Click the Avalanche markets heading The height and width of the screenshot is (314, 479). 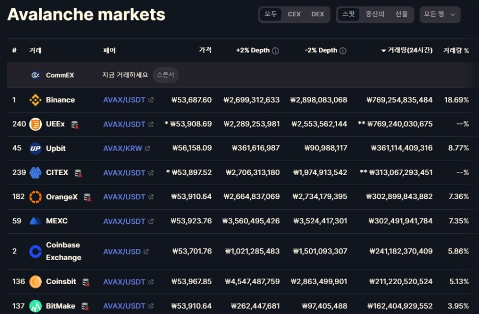coord(86,15)
